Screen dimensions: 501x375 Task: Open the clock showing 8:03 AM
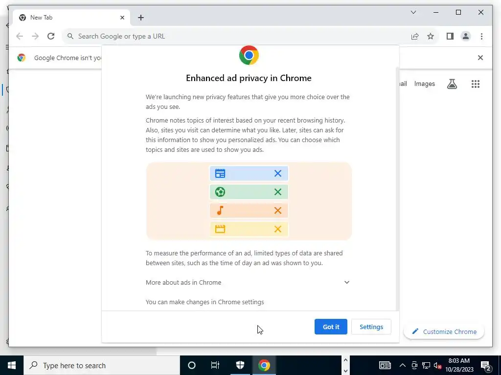[x=459, y=365]
